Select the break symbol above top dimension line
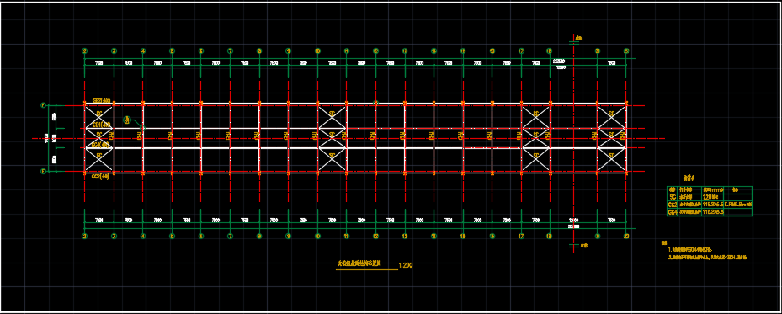The width and height of the screenshot is (782, 314). tap(573, 42)
